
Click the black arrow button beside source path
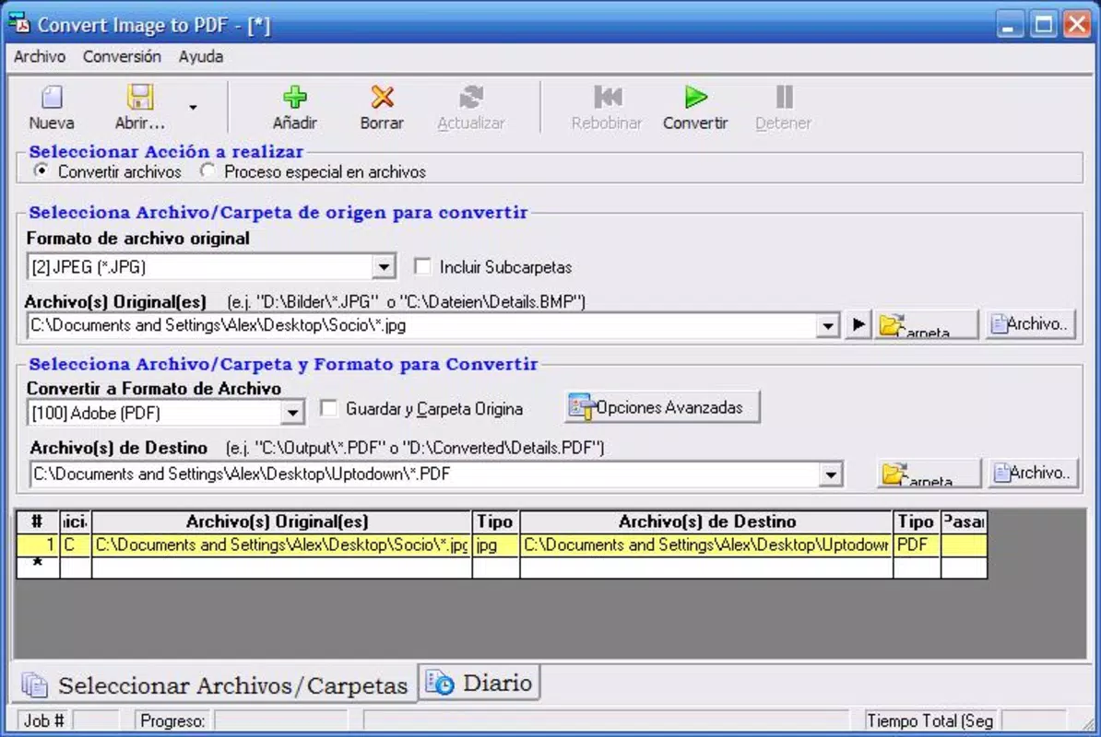point(858,325)
